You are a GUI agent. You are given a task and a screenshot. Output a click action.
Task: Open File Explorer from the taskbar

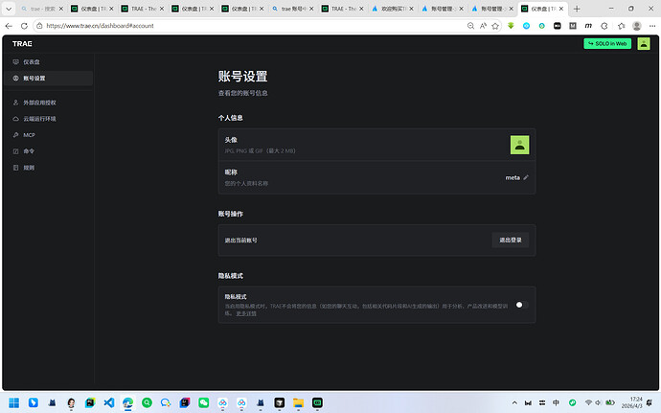coord(298,402)
